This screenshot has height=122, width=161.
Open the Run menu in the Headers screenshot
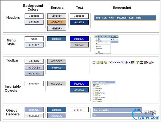(x=131, y=18)
